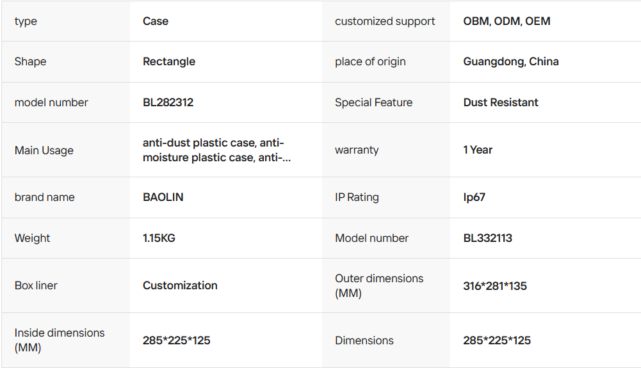Select the BAOLIN brand name value
This screenshot has height=368, width=641.
(x=163, y=197)
